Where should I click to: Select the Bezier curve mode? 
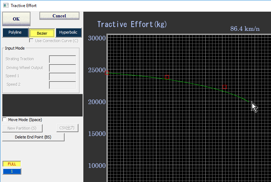42,33
